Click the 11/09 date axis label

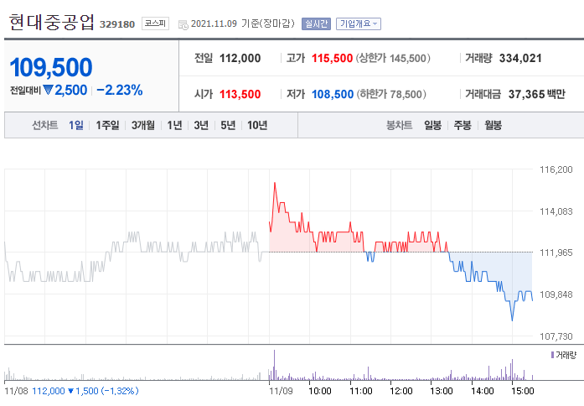click(x=281, y=391)
